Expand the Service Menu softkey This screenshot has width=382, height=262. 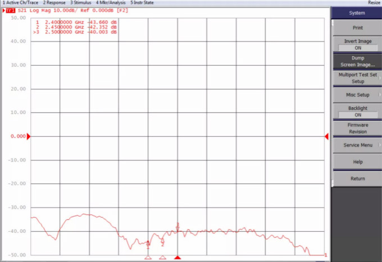click(x=357, y=145)
